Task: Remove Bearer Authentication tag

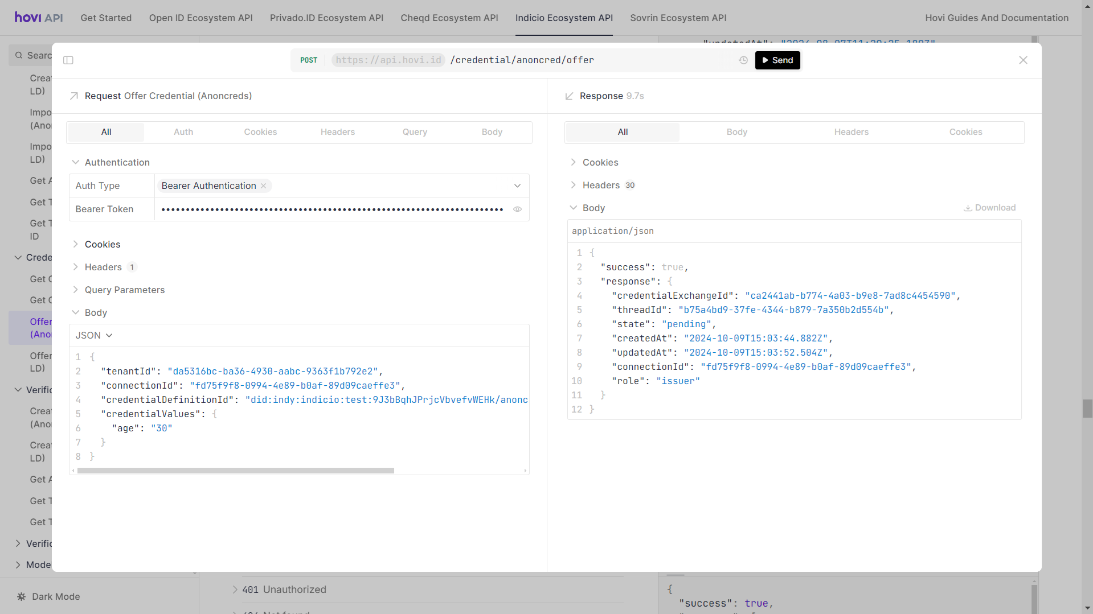Action: click(x=264, y=186)
